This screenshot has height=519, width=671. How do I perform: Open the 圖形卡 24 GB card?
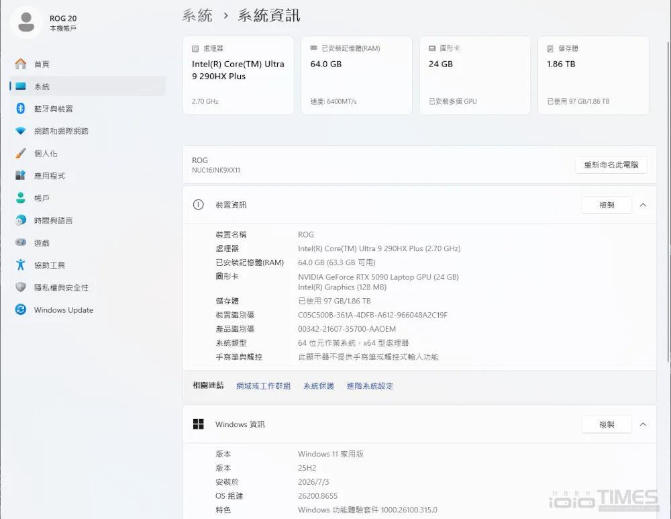pyautogui.click(x=475, y=75)
